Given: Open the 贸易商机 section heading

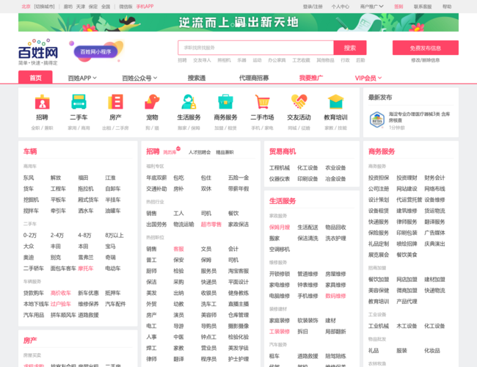Looking at the screenshot, I should tap(283, 151).
